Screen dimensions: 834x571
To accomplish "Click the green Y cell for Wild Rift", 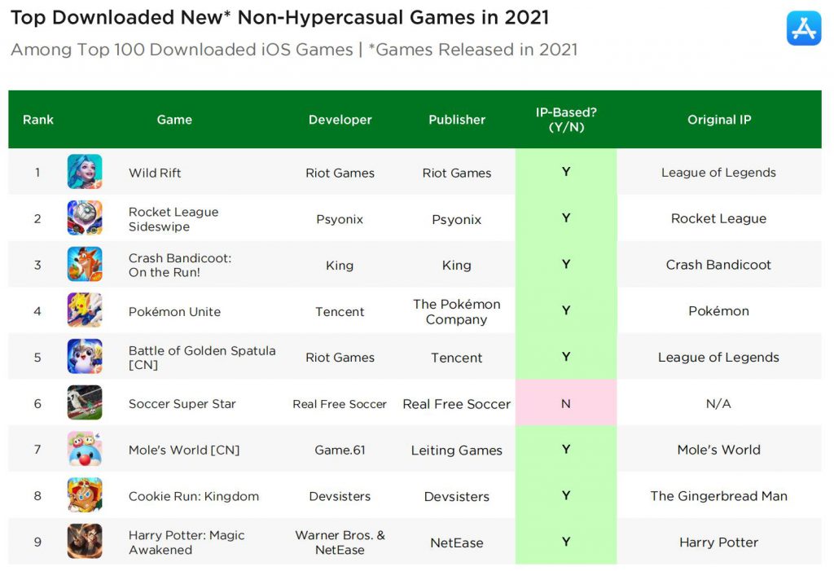I will (x=566, y=172).
